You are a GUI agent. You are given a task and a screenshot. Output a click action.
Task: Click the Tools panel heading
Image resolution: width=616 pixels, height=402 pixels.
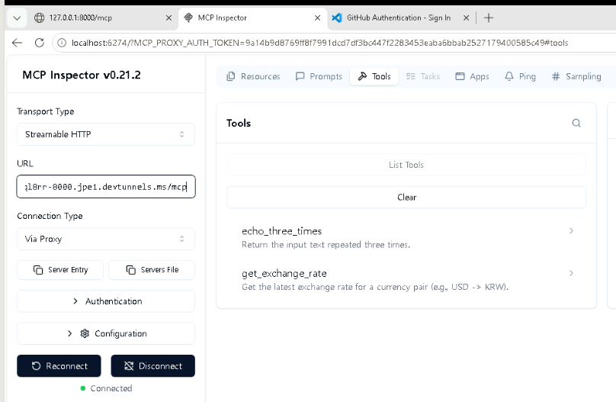pyautogui.click(x=239, y=124)
